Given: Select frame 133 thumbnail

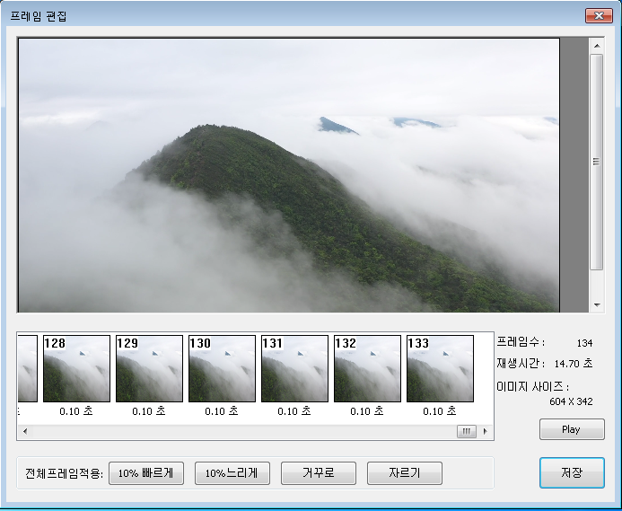Looking at the screenshot, I should 440,368.
